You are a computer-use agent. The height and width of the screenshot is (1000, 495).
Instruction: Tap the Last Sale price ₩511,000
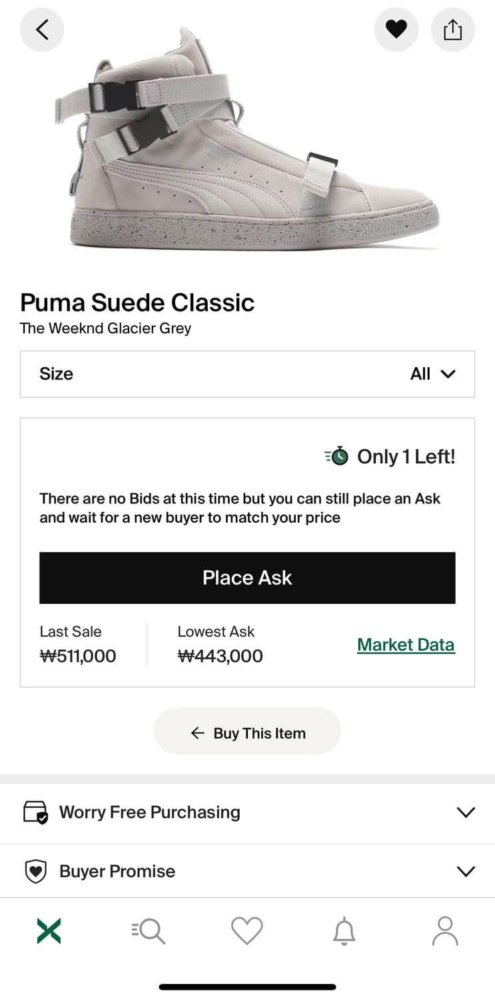point(78,656)
